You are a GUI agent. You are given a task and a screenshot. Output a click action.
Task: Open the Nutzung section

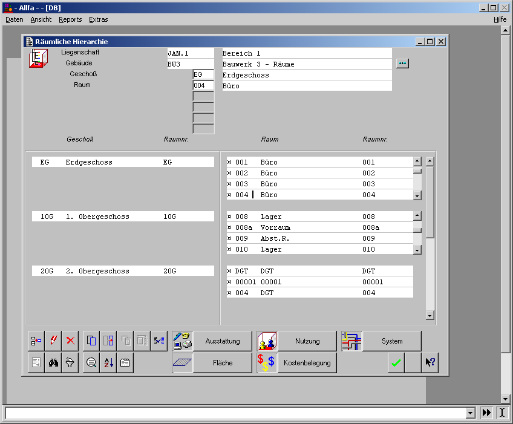307,341
